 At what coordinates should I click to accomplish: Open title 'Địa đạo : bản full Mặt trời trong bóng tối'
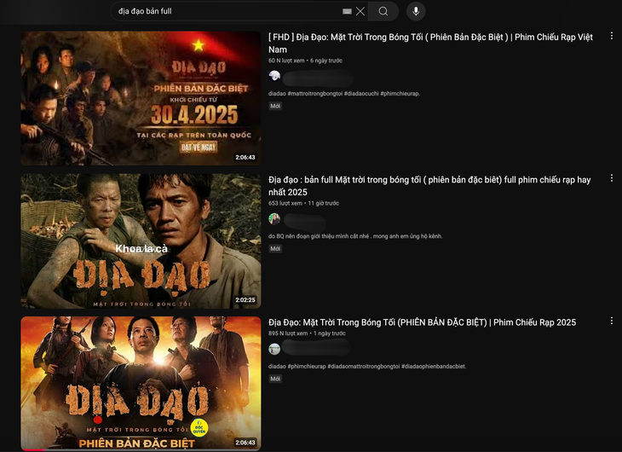(x=429, y=186)
